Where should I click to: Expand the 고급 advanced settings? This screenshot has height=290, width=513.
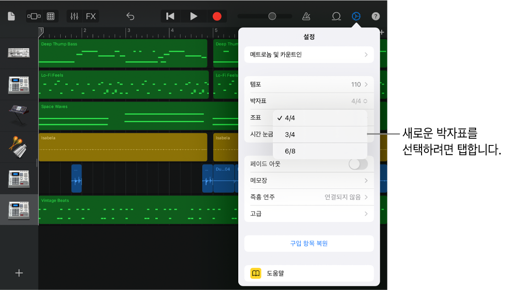tap(309, 213)
